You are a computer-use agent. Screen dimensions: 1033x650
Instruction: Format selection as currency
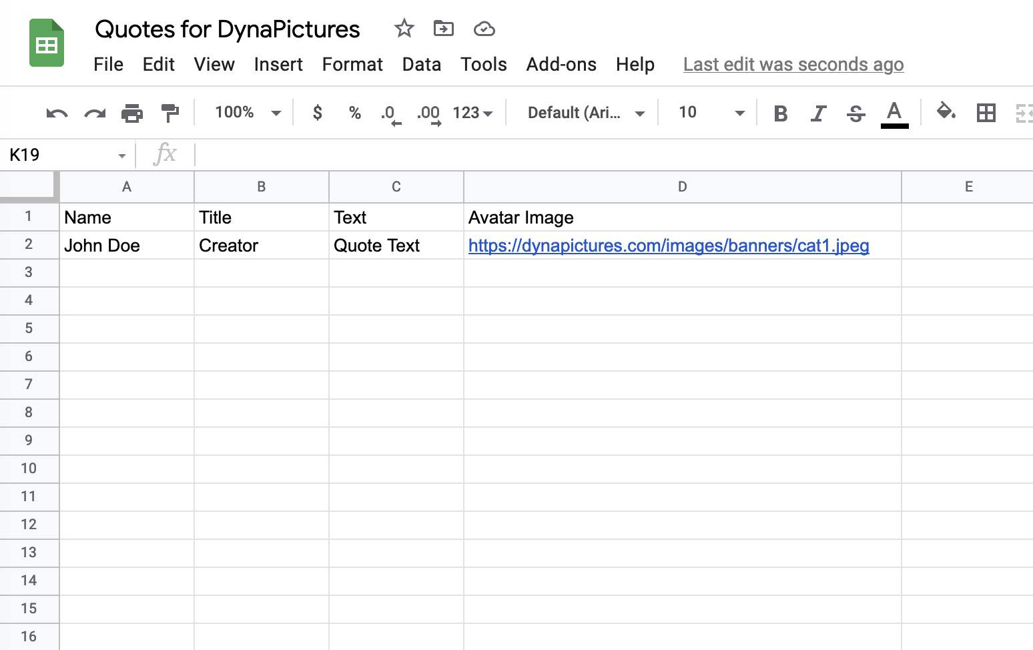[316, 113]
